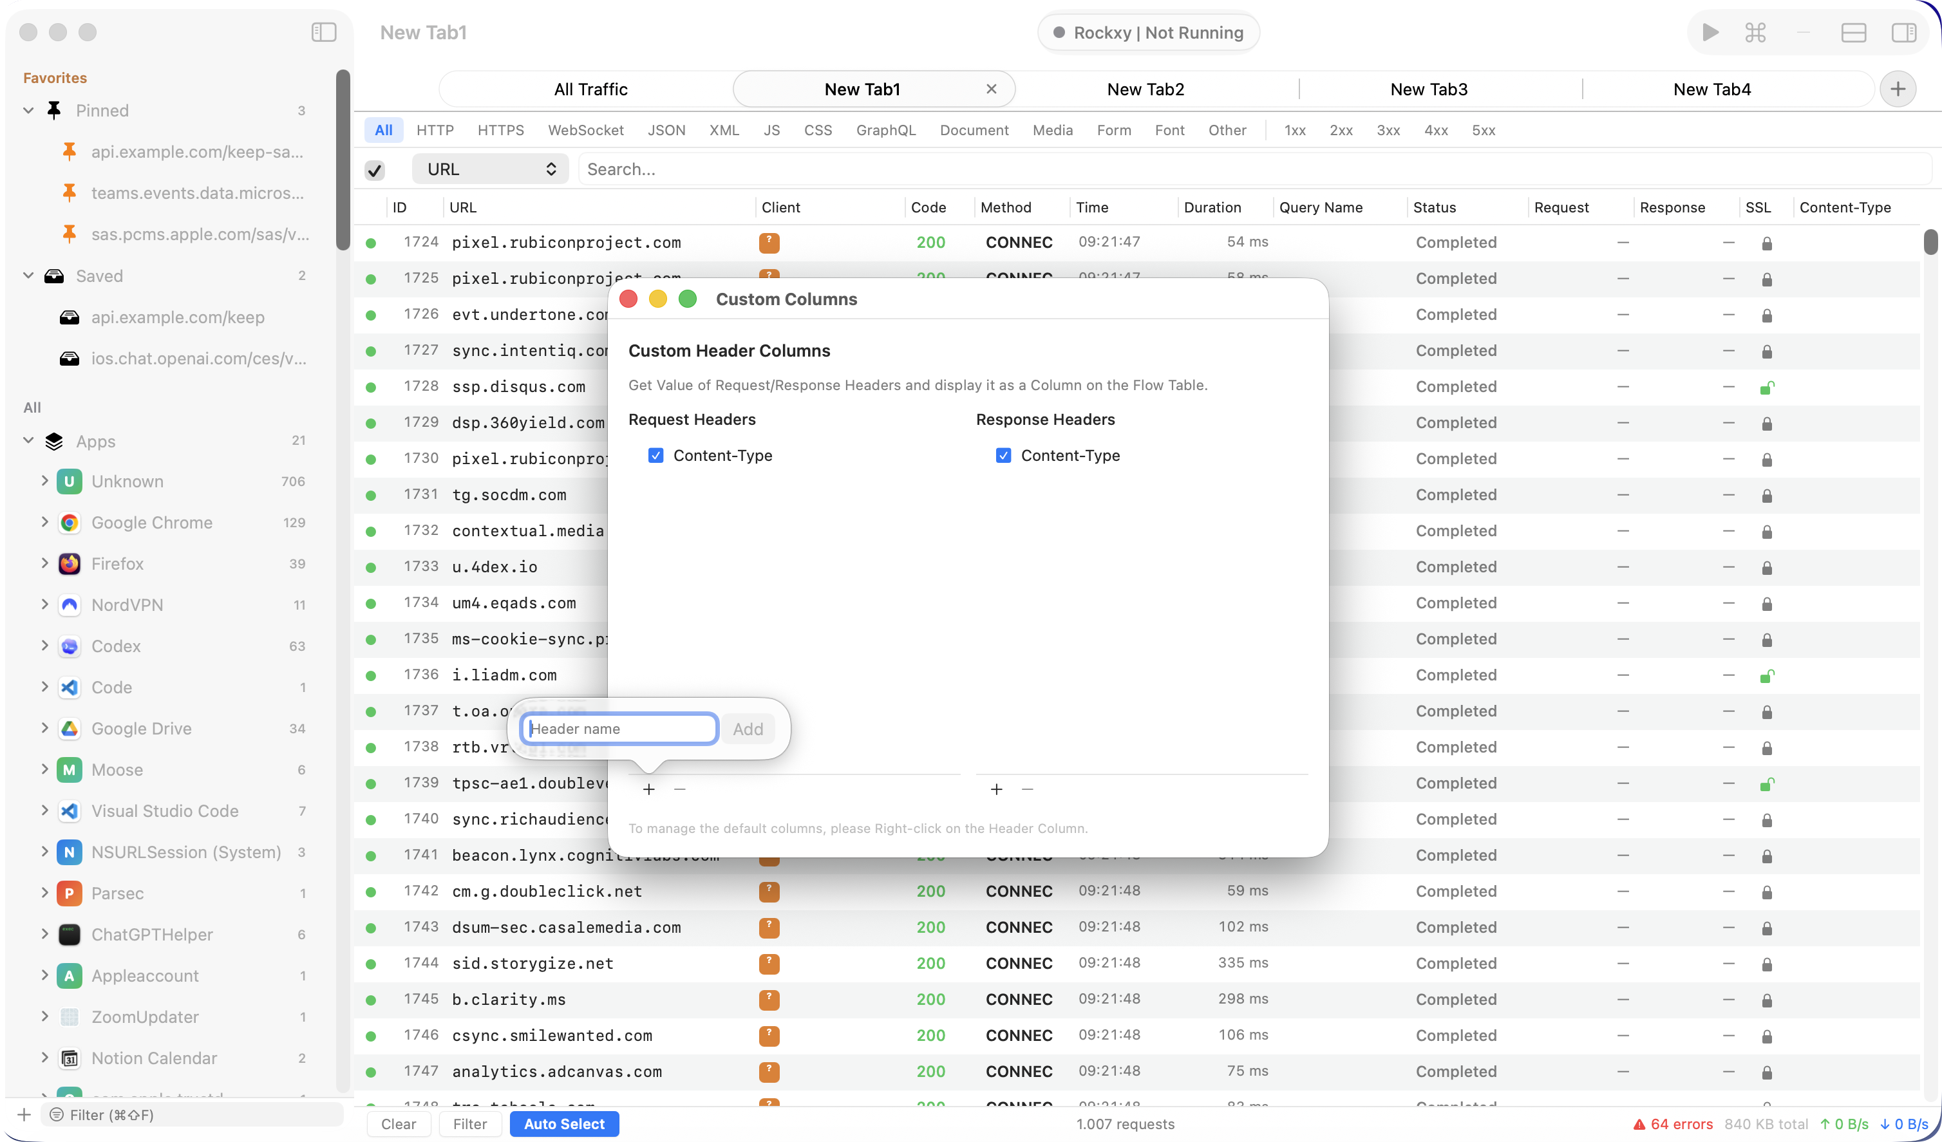Click the 64 errors indicator
1942x1142 pixels.
click(1673, 1124)
